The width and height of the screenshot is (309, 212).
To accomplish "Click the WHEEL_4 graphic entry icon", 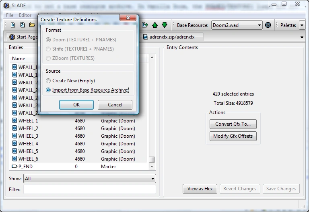I will pyautogui.click(x=14, y=143).
